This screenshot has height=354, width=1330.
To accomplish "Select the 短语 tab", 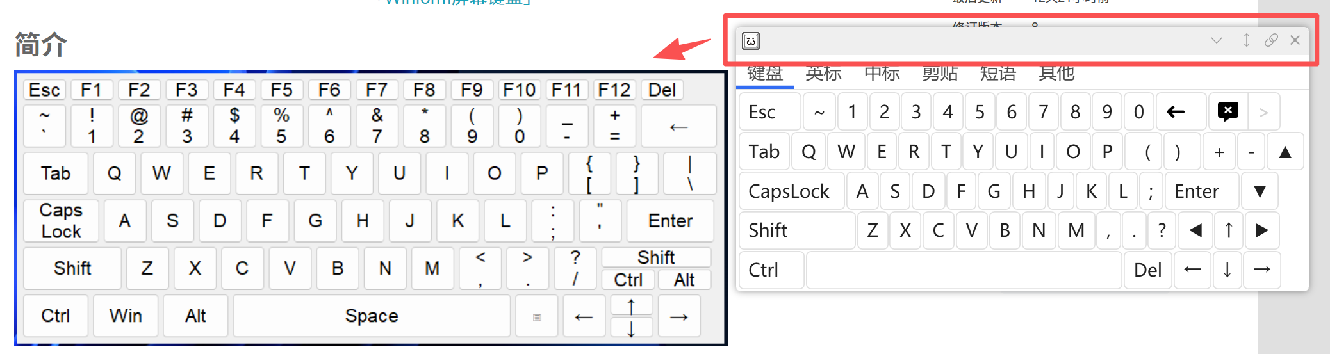I will pyautogui.click(x=998, y=74).
